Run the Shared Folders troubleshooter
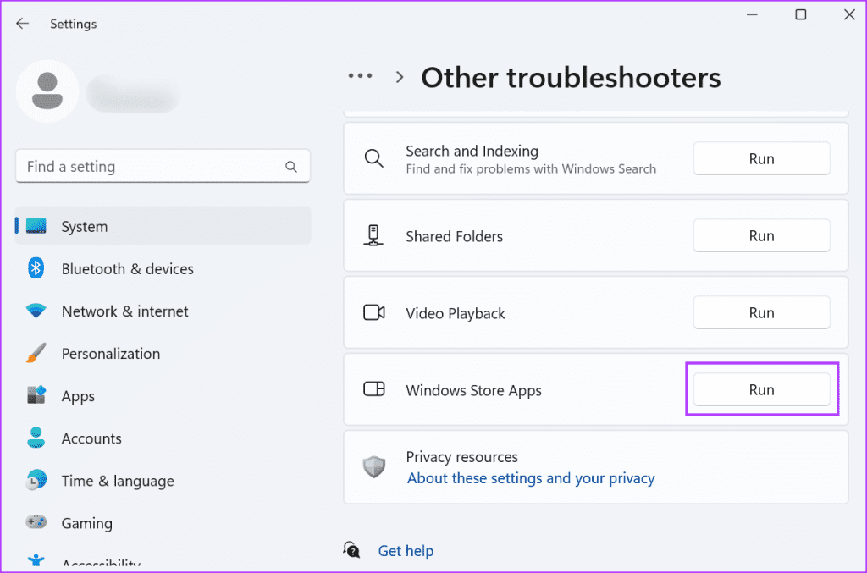 [x=761, y=236]
